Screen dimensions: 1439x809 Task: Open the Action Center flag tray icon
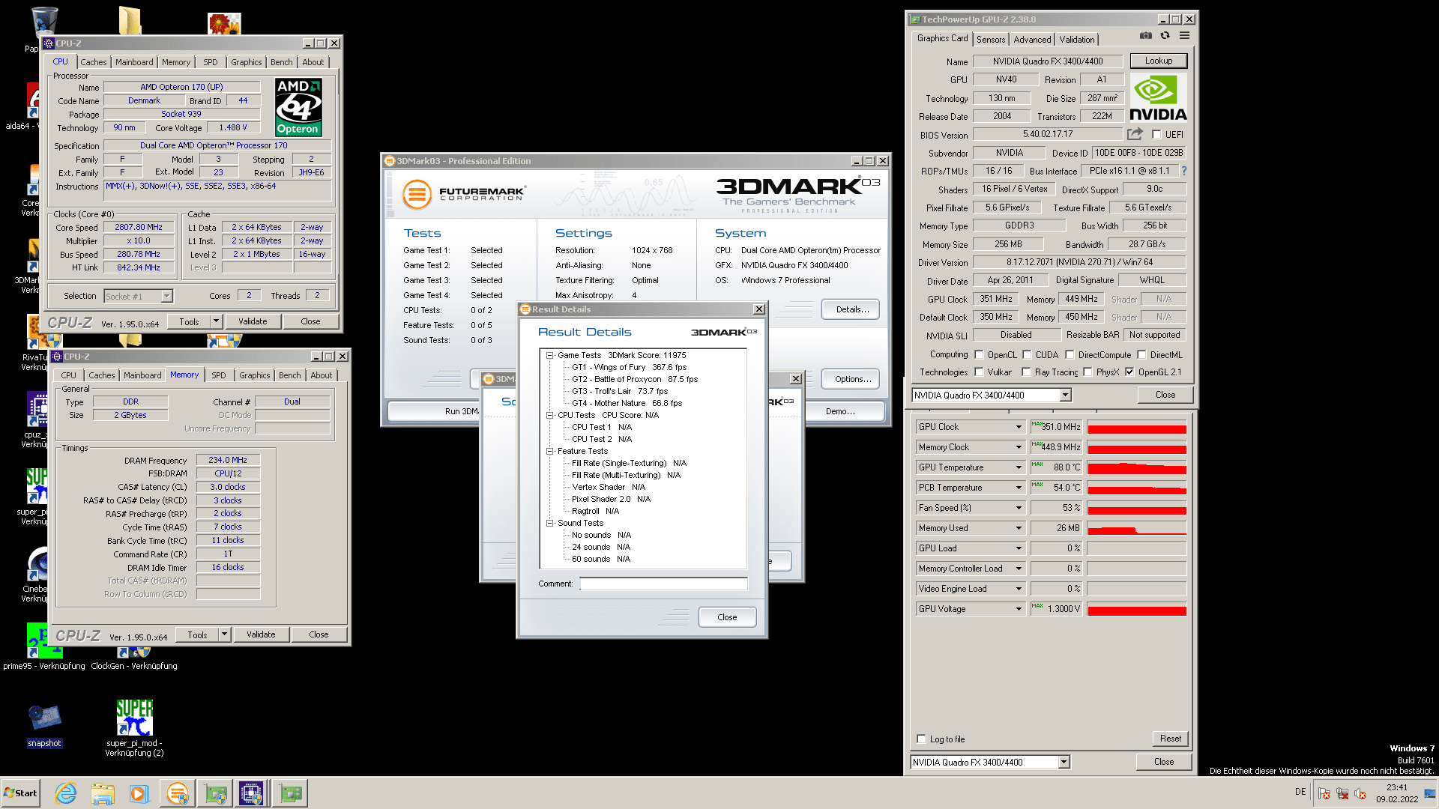click(x=1324, y=794)
